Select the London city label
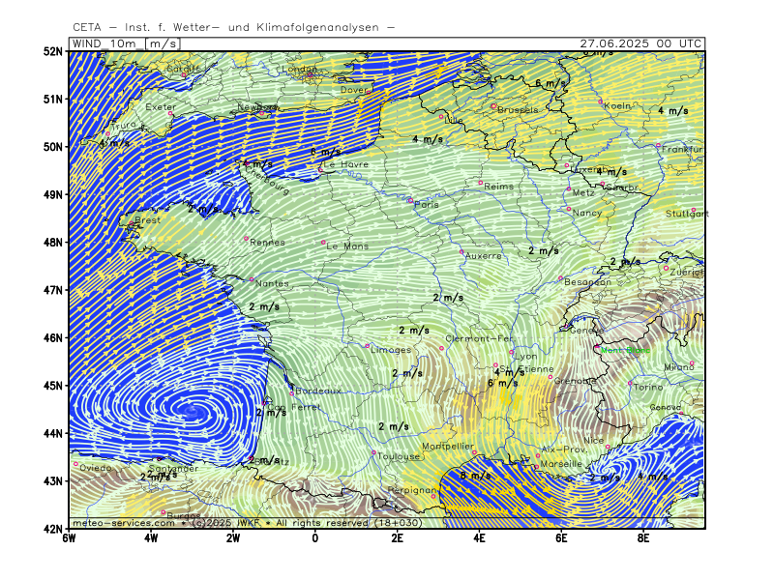 coord(299,69)
